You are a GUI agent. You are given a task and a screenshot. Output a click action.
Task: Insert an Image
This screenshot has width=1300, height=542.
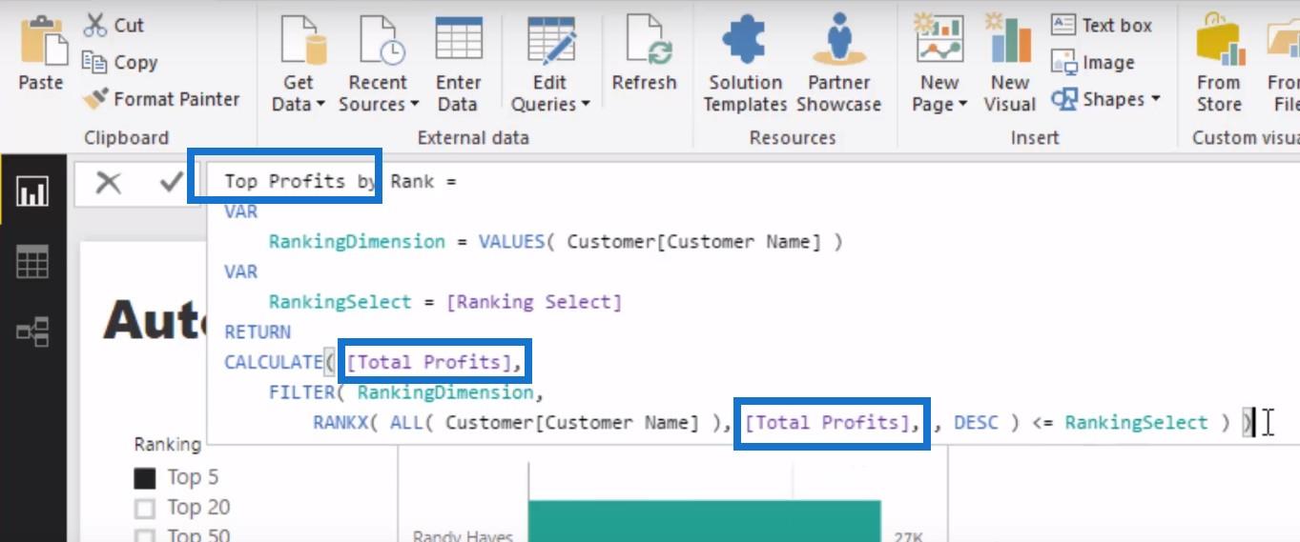[x=1093, y=62]
